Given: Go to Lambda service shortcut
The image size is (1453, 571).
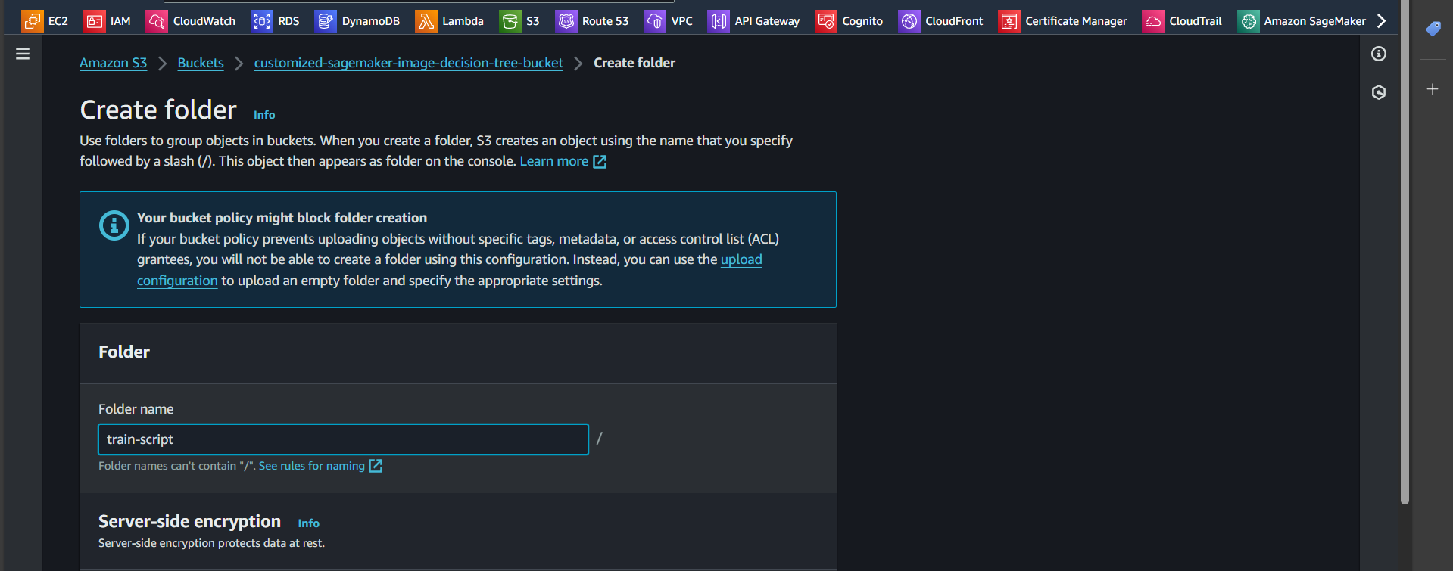Looking at the screenshot, I should 450,21.
